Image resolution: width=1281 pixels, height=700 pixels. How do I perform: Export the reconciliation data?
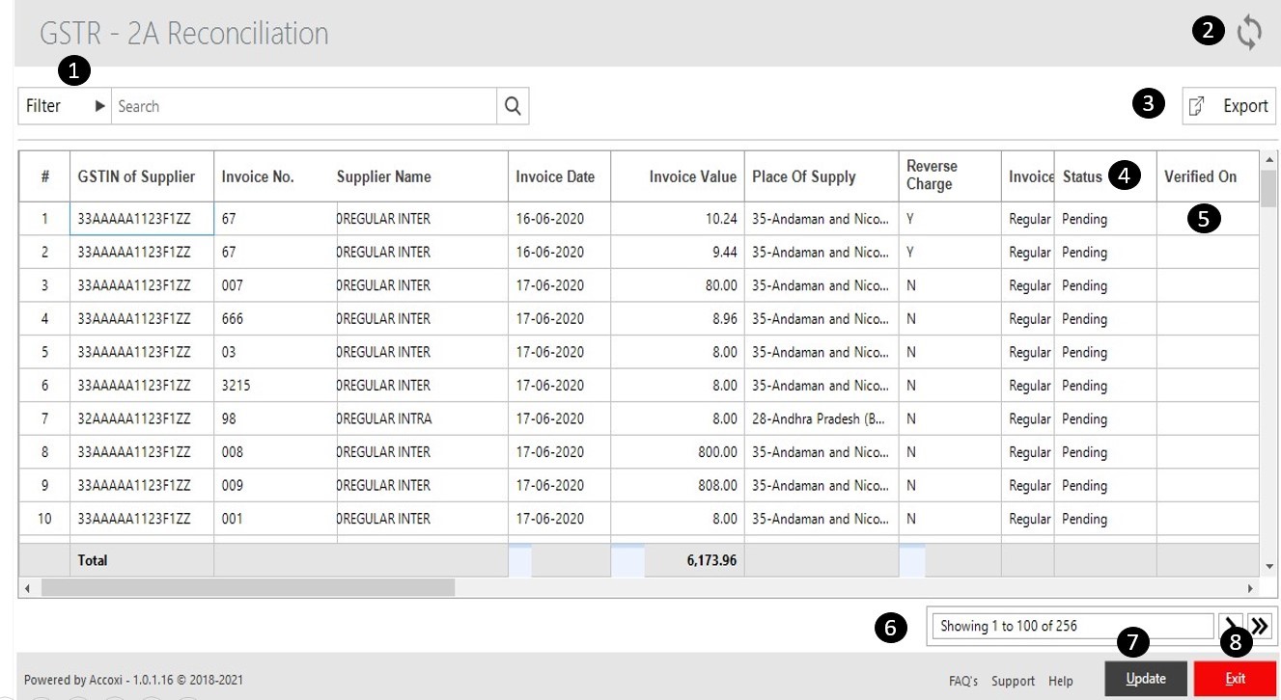tap(1229, 106)
